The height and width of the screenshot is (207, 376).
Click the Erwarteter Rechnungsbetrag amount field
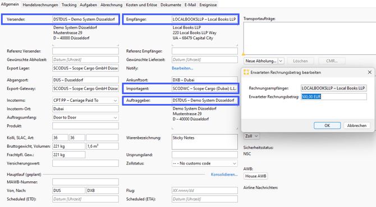tap(333, 97)
